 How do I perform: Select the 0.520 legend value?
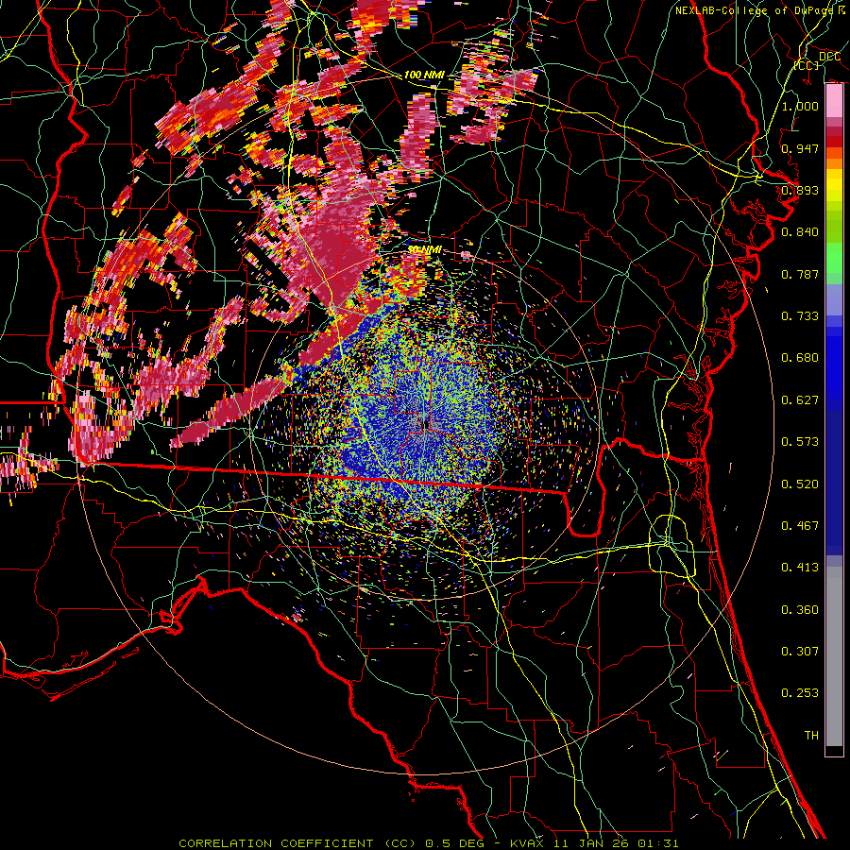coord(800,484)
